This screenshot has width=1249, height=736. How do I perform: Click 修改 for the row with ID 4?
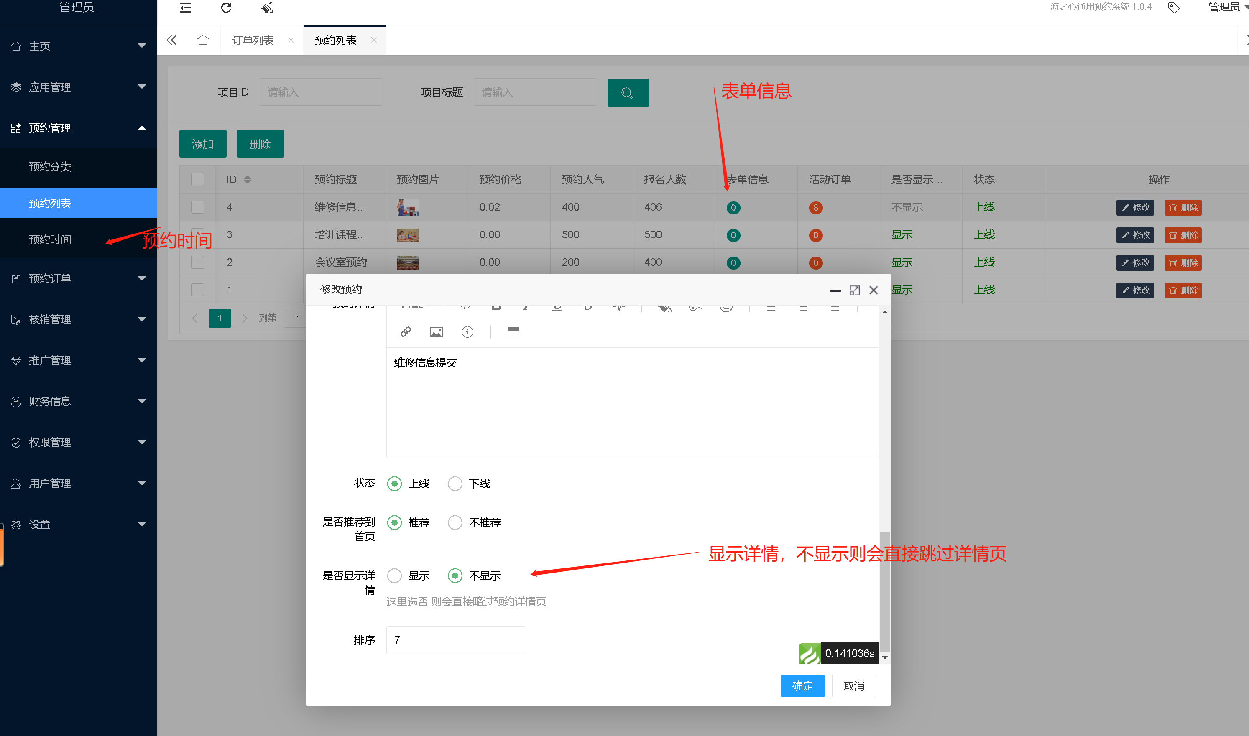pos(1135,208)
